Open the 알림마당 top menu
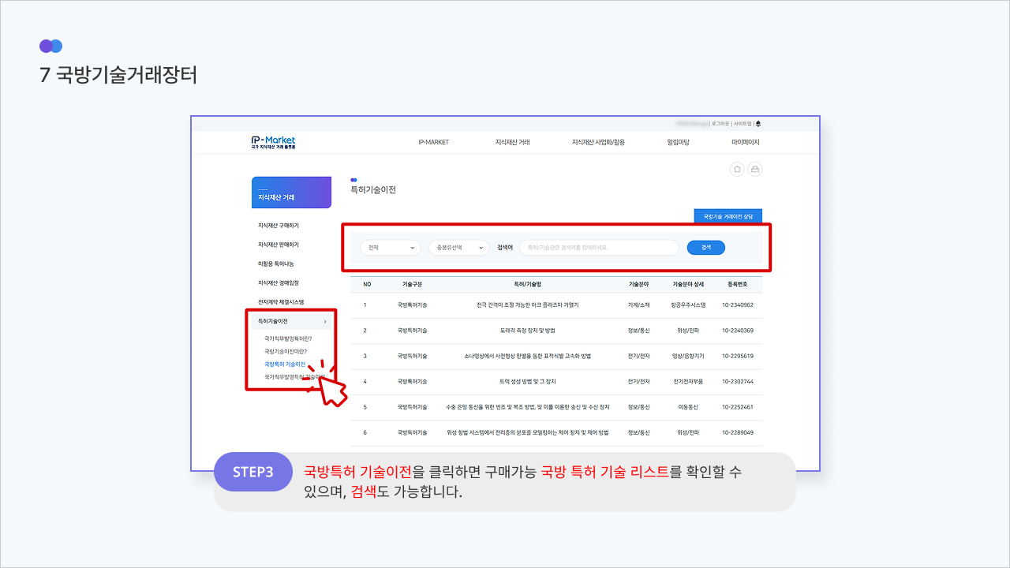1010x568 pixels. pos(678,143)
